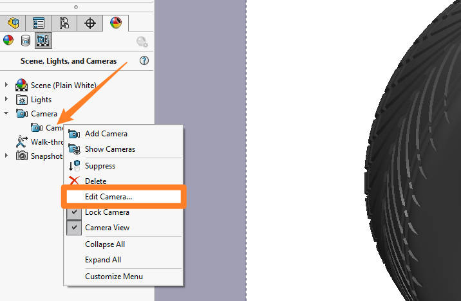Open the ConfigurationManager tab
The image size is (461, 301).
[64, 24]
